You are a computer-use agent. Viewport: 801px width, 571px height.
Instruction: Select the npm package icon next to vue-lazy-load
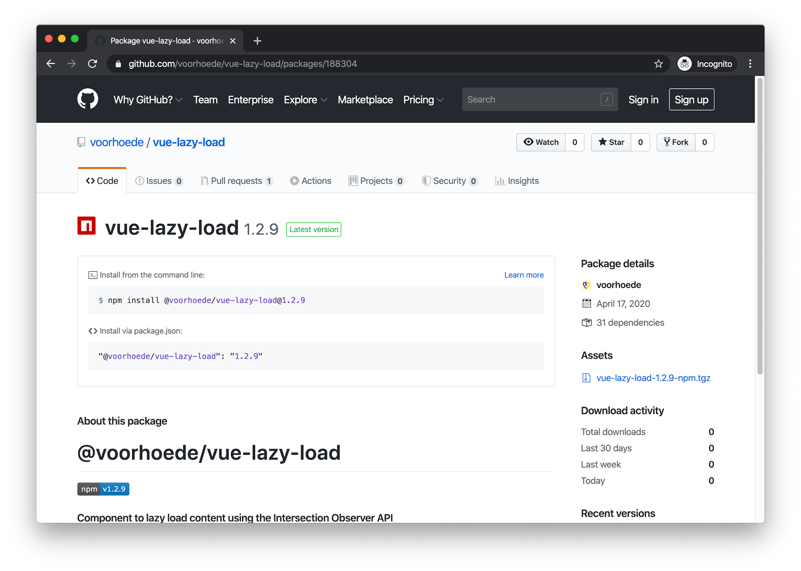86,225
